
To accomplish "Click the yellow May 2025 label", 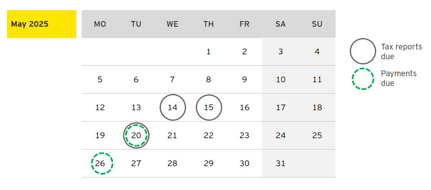I will (41, 24).
